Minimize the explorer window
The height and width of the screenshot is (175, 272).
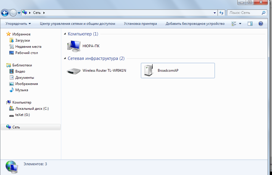(x=242, y=2)
